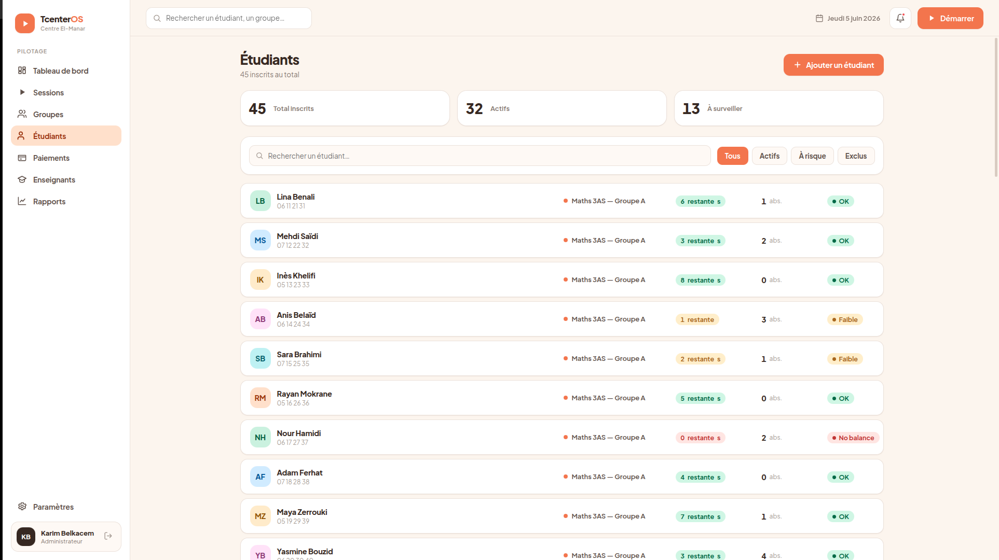Open Rapports from sidebar
The image size is (999, 560).
point(66,201)
